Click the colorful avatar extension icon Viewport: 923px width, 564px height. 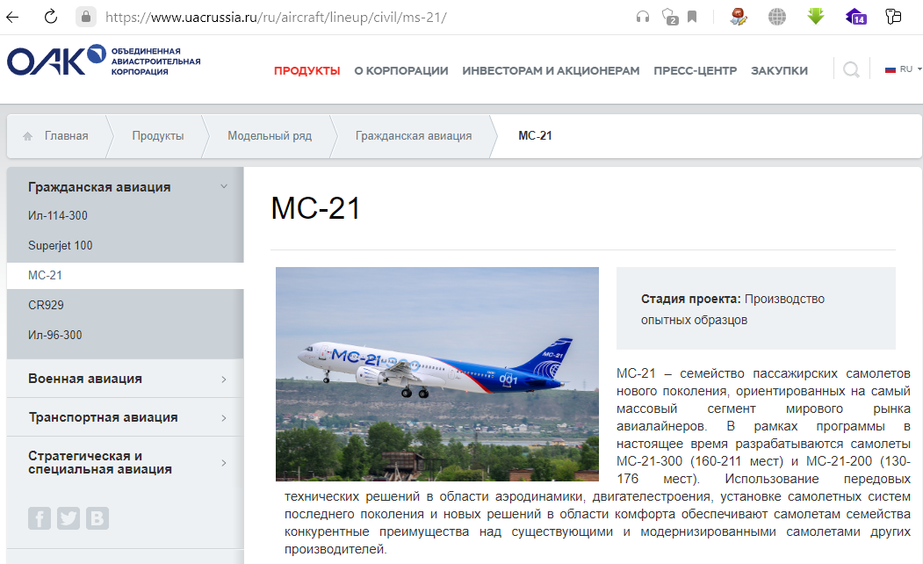click(739, 17)
